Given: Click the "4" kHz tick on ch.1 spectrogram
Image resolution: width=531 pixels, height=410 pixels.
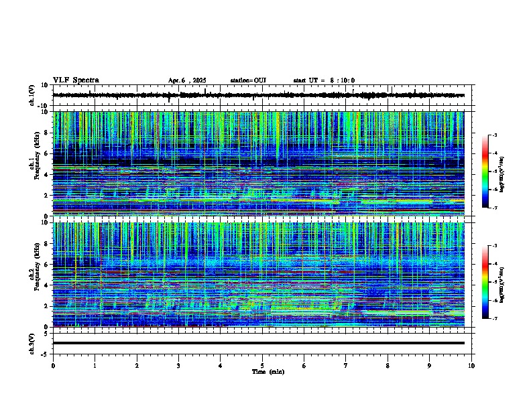Looking at the screenshot, I should (47, 175).
